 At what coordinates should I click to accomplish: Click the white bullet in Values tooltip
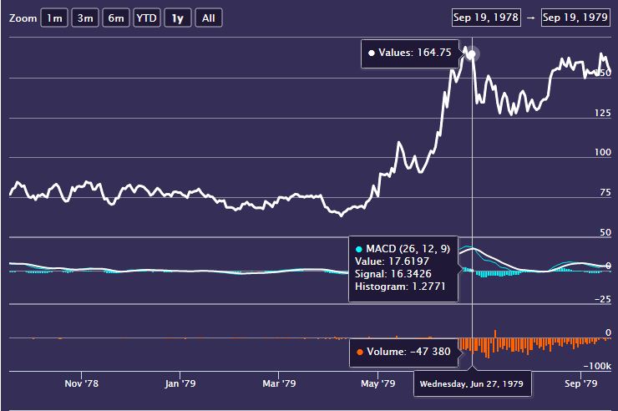click(x=372, y=53)
